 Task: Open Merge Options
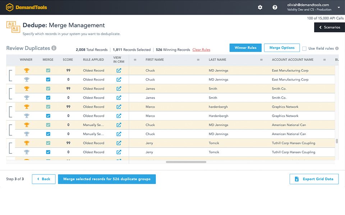click(x=282, y=48)
